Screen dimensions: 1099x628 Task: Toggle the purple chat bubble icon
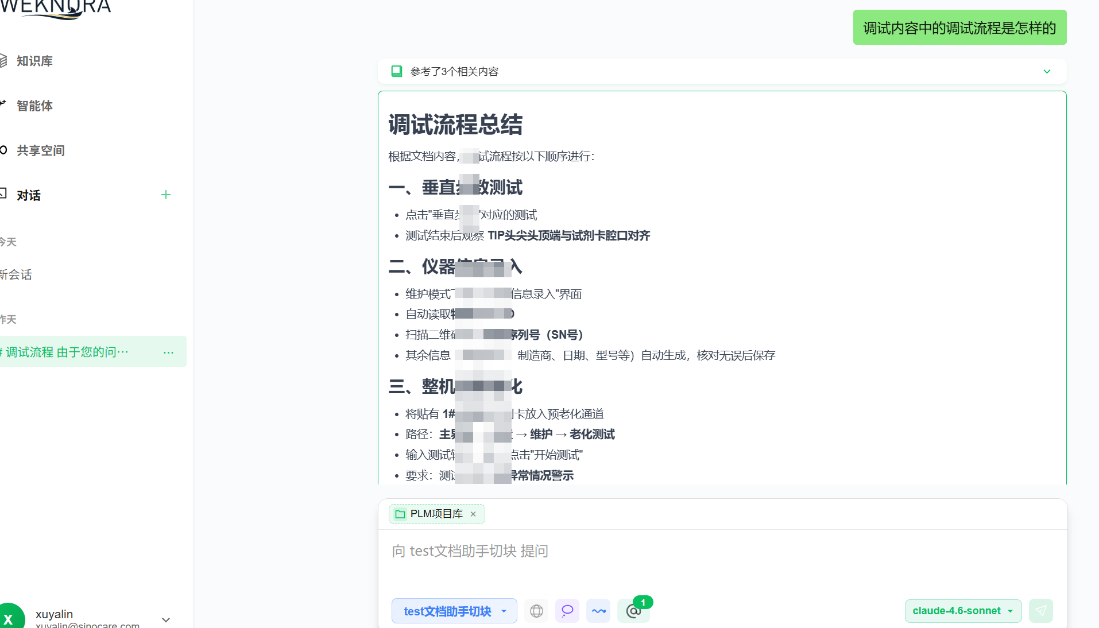click(x=567, y=611)
